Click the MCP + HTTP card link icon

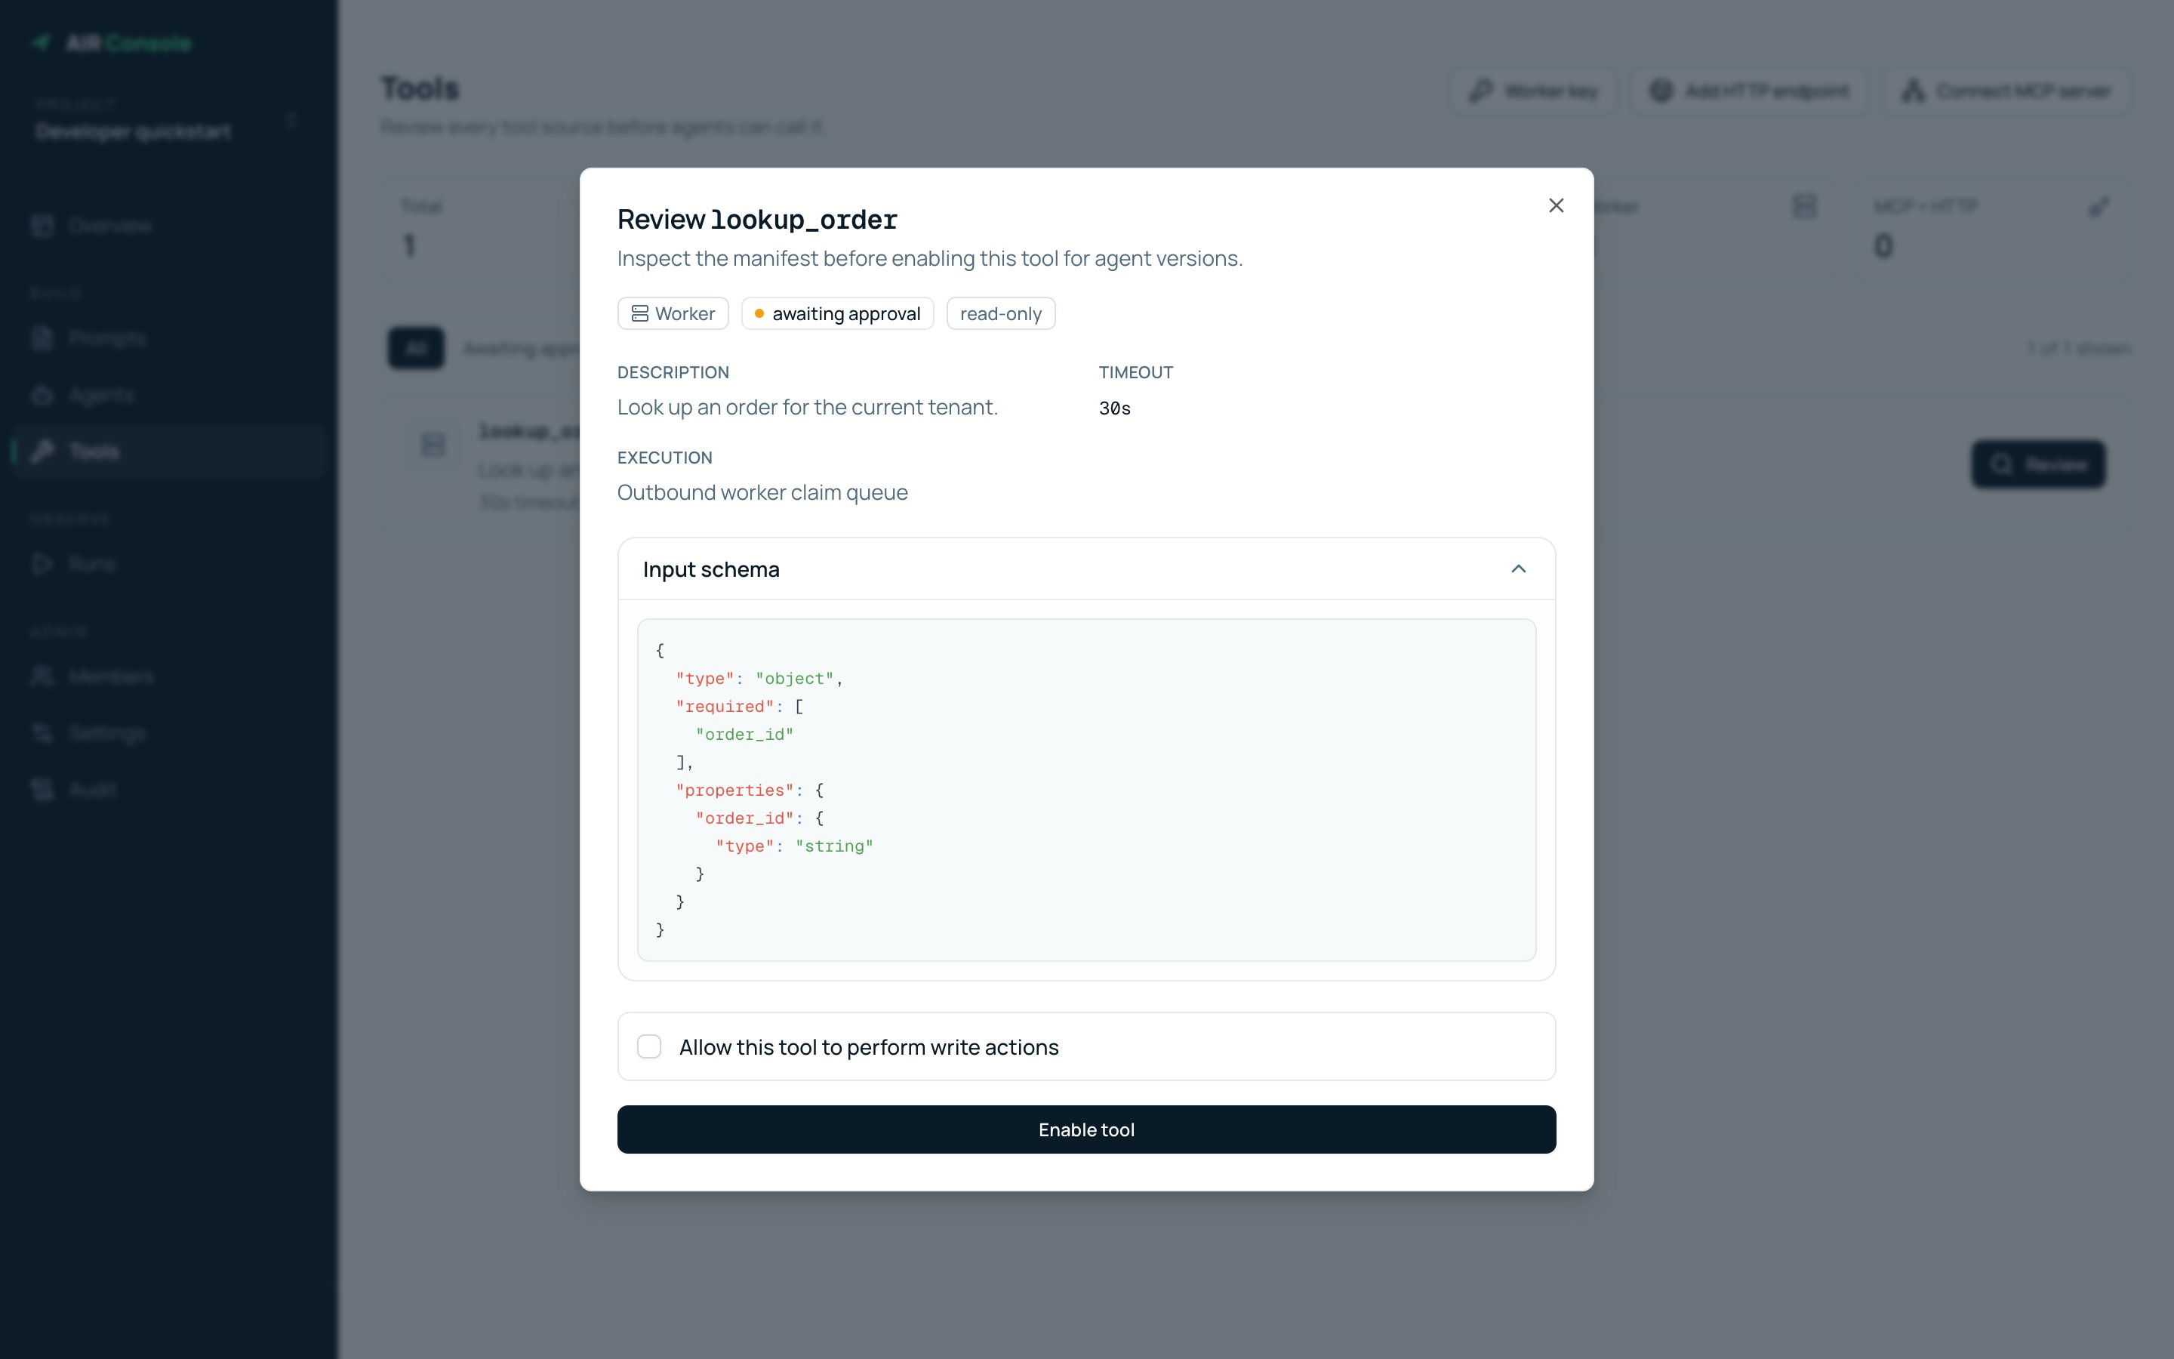point(2098,207)
